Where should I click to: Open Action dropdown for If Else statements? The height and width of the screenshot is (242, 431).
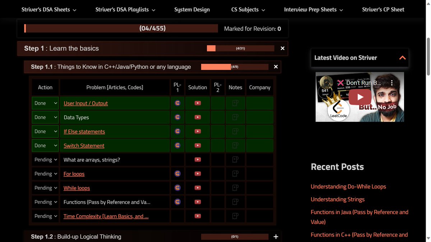pos(45,131)
